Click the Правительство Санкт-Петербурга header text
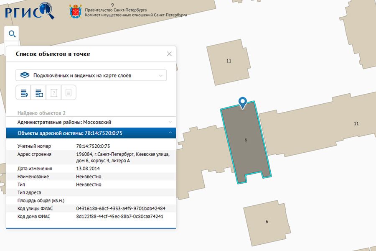The image size is (376, 251). pos(116,10)
